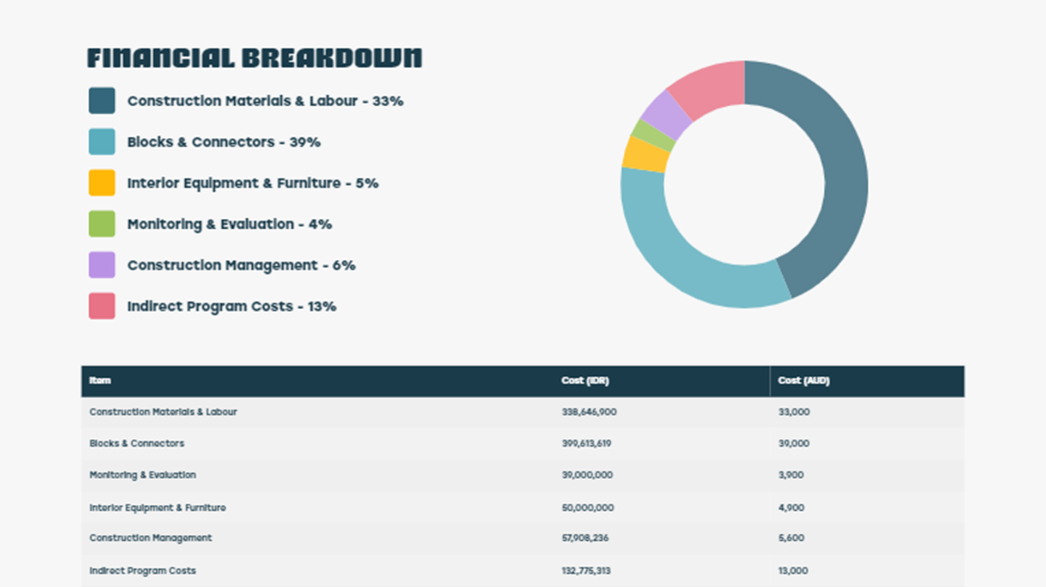Screen dimensions: 1046x587
Task: Click the IDR value 338,646,900
Action: point(589,412)
